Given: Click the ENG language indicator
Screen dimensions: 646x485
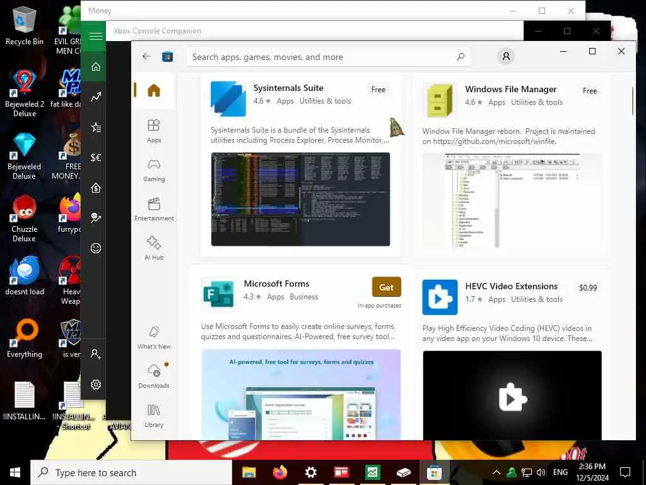Looking at the screenshot, I should click(x=560, y=472).
